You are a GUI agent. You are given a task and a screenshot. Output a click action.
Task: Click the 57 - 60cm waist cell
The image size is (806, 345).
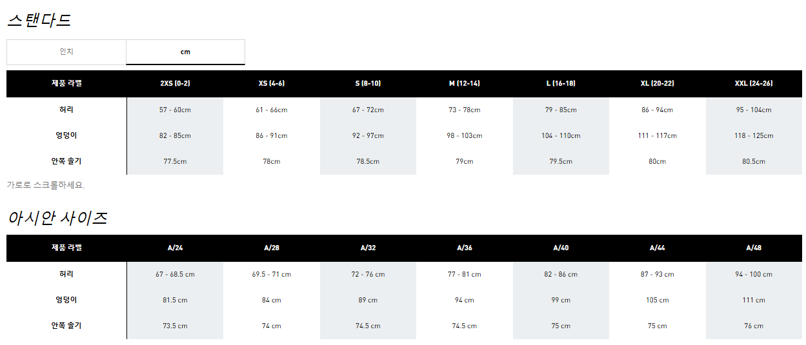click(x=175, y=110)
